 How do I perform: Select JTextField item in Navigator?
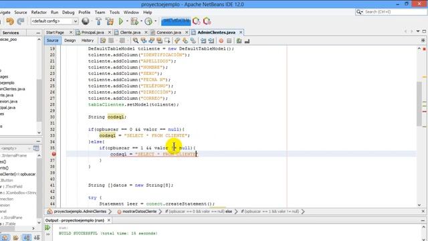click(13, 186)
